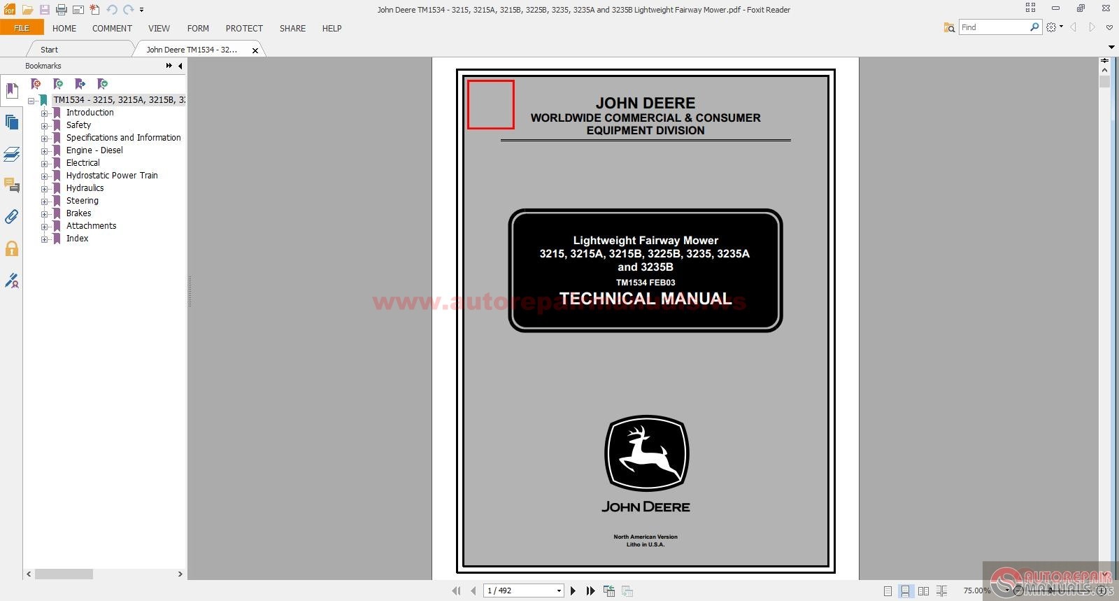The image size is (1119, 601).
Task: Open the Pages thumbnails panel icon
Action: tap(11, 122)
